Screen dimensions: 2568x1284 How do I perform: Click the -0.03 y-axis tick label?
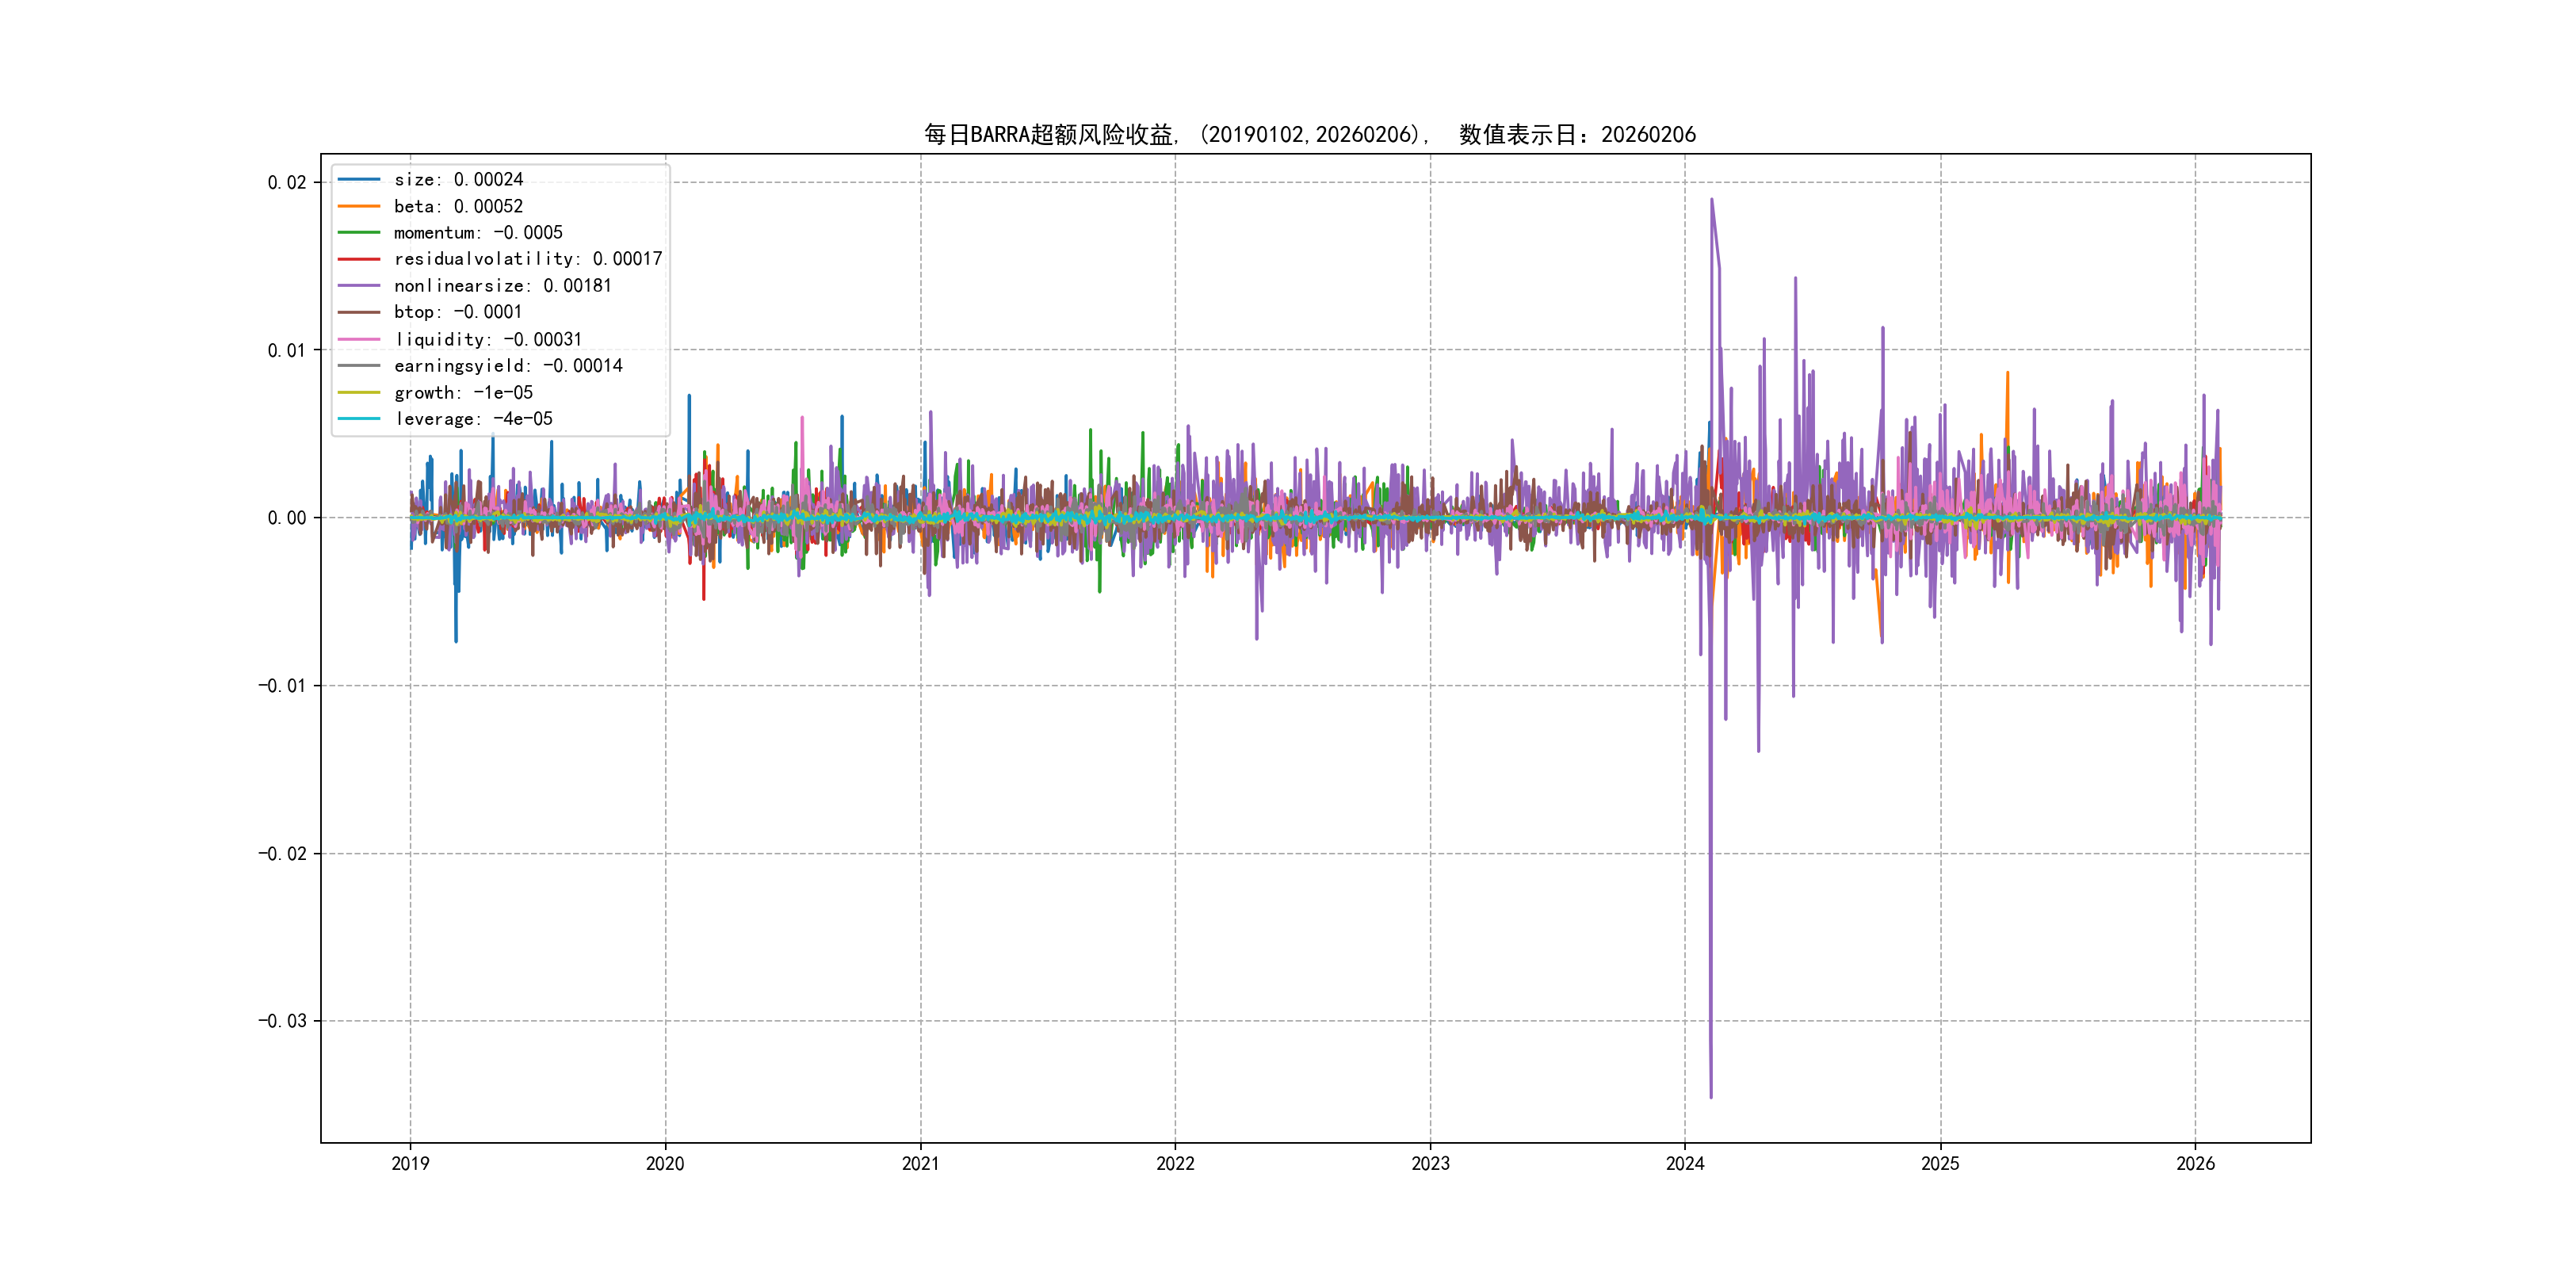[x=282, y=1021]
